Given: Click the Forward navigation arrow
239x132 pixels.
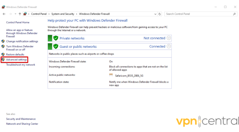Looking at the screenshot, I should pos(10,14).
